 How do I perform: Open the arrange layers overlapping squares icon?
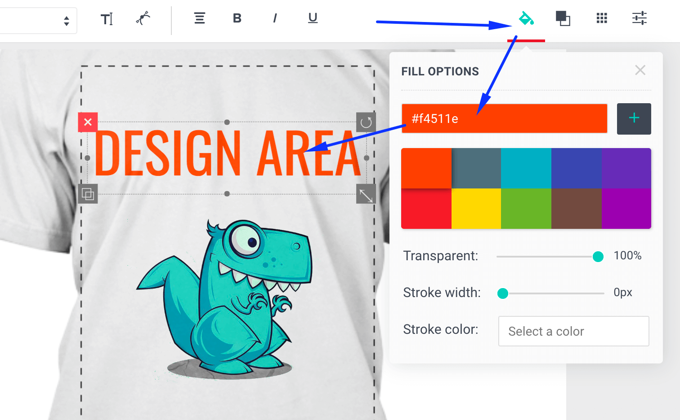click(x=563, y=18)
